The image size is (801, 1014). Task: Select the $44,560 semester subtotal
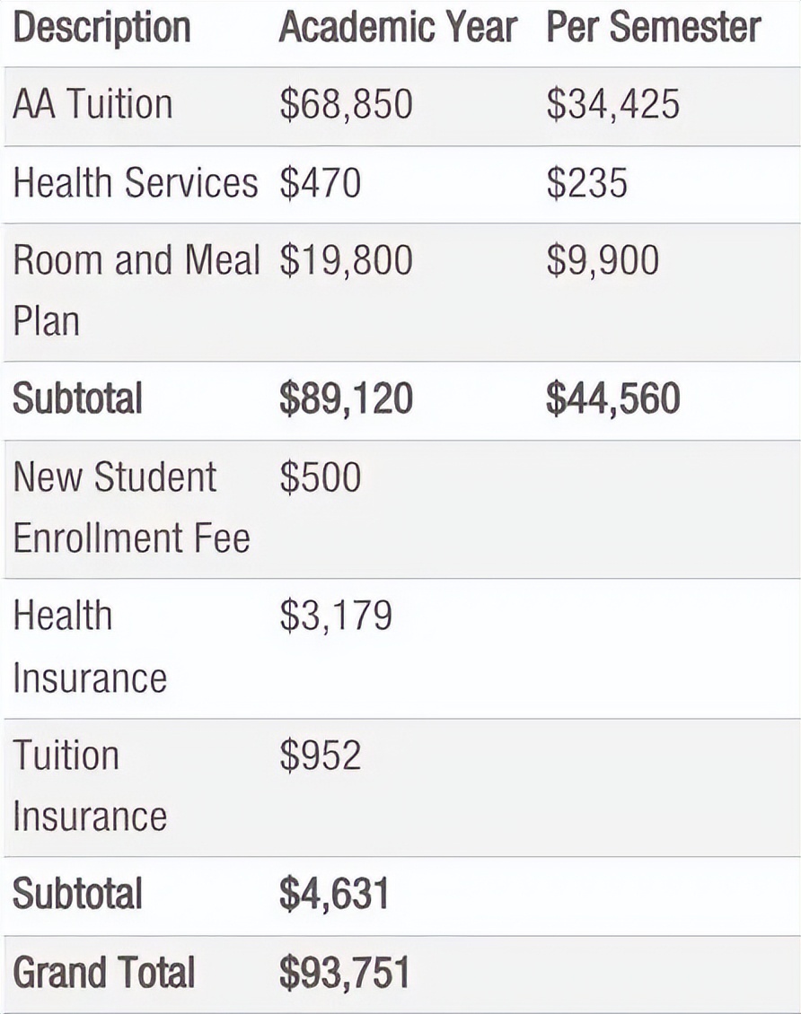[612, 399]
